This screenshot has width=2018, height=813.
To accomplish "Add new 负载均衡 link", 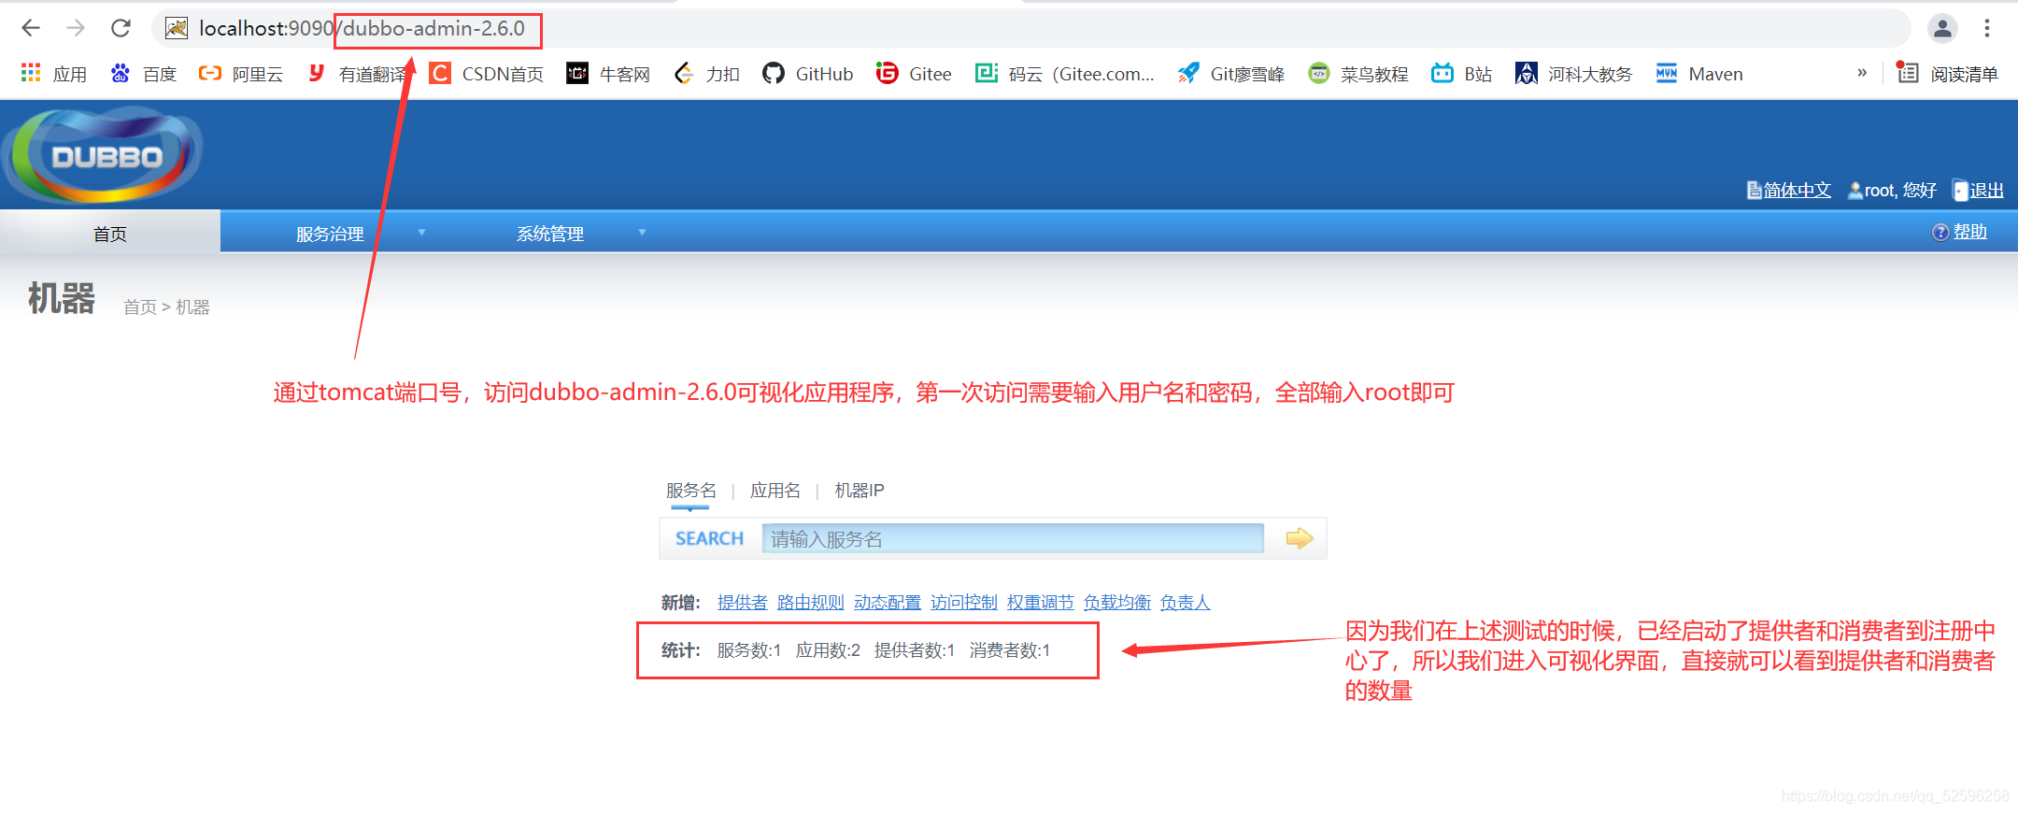I will pyautogui.click(x=1116, y=602).
